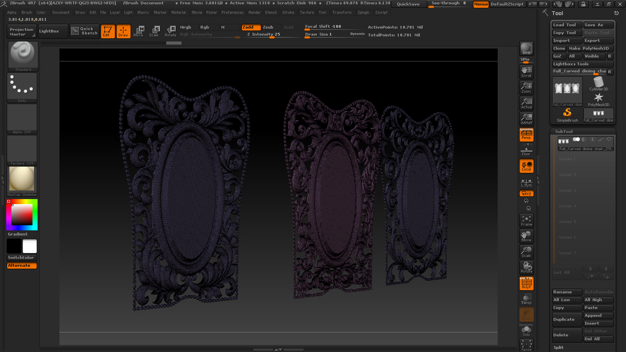Select the SimpleBrush tool icon
The image size is (626, 352).
pyautogui.click(x=567, y=115)
